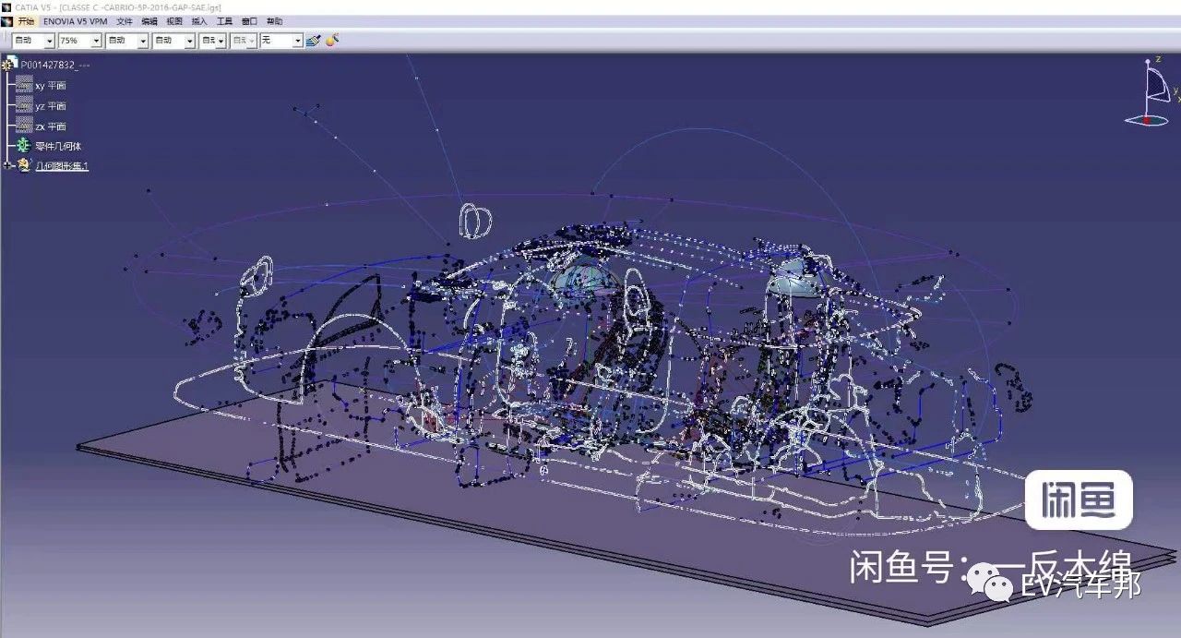The width and height of the screenshot is (1181, 638).
Task: Open the 开始 menu
Action: click(x=26, y=21)
